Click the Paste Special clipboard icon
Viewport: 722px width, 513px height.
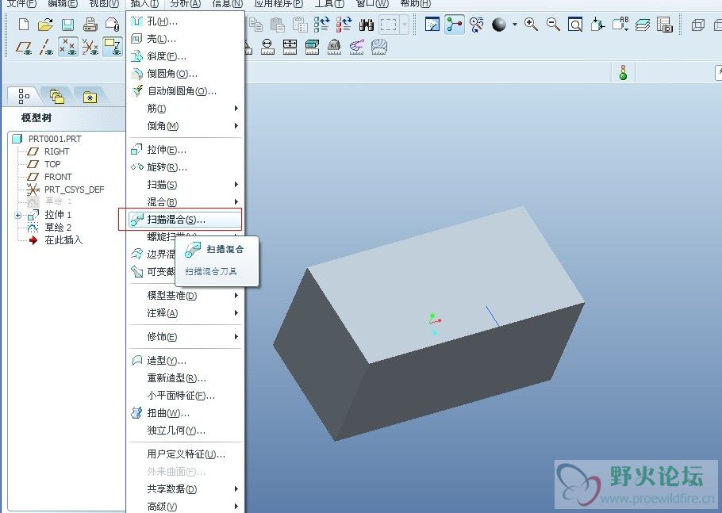[300, 25]
